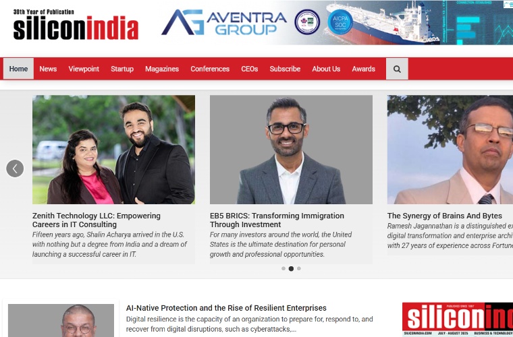Open the Conferences menu item
Screen dimensions: 513x337
click(210, 69)
